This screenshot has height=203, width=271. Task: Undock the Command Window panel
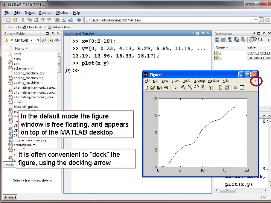[x=203, y=33]
